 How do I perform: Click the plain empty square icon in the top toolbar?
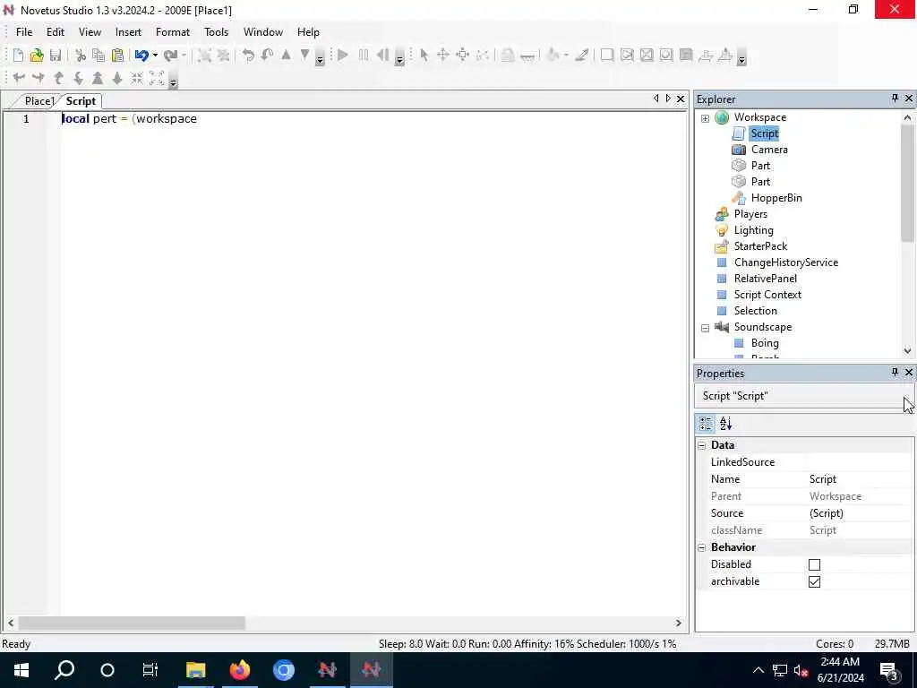607,56
